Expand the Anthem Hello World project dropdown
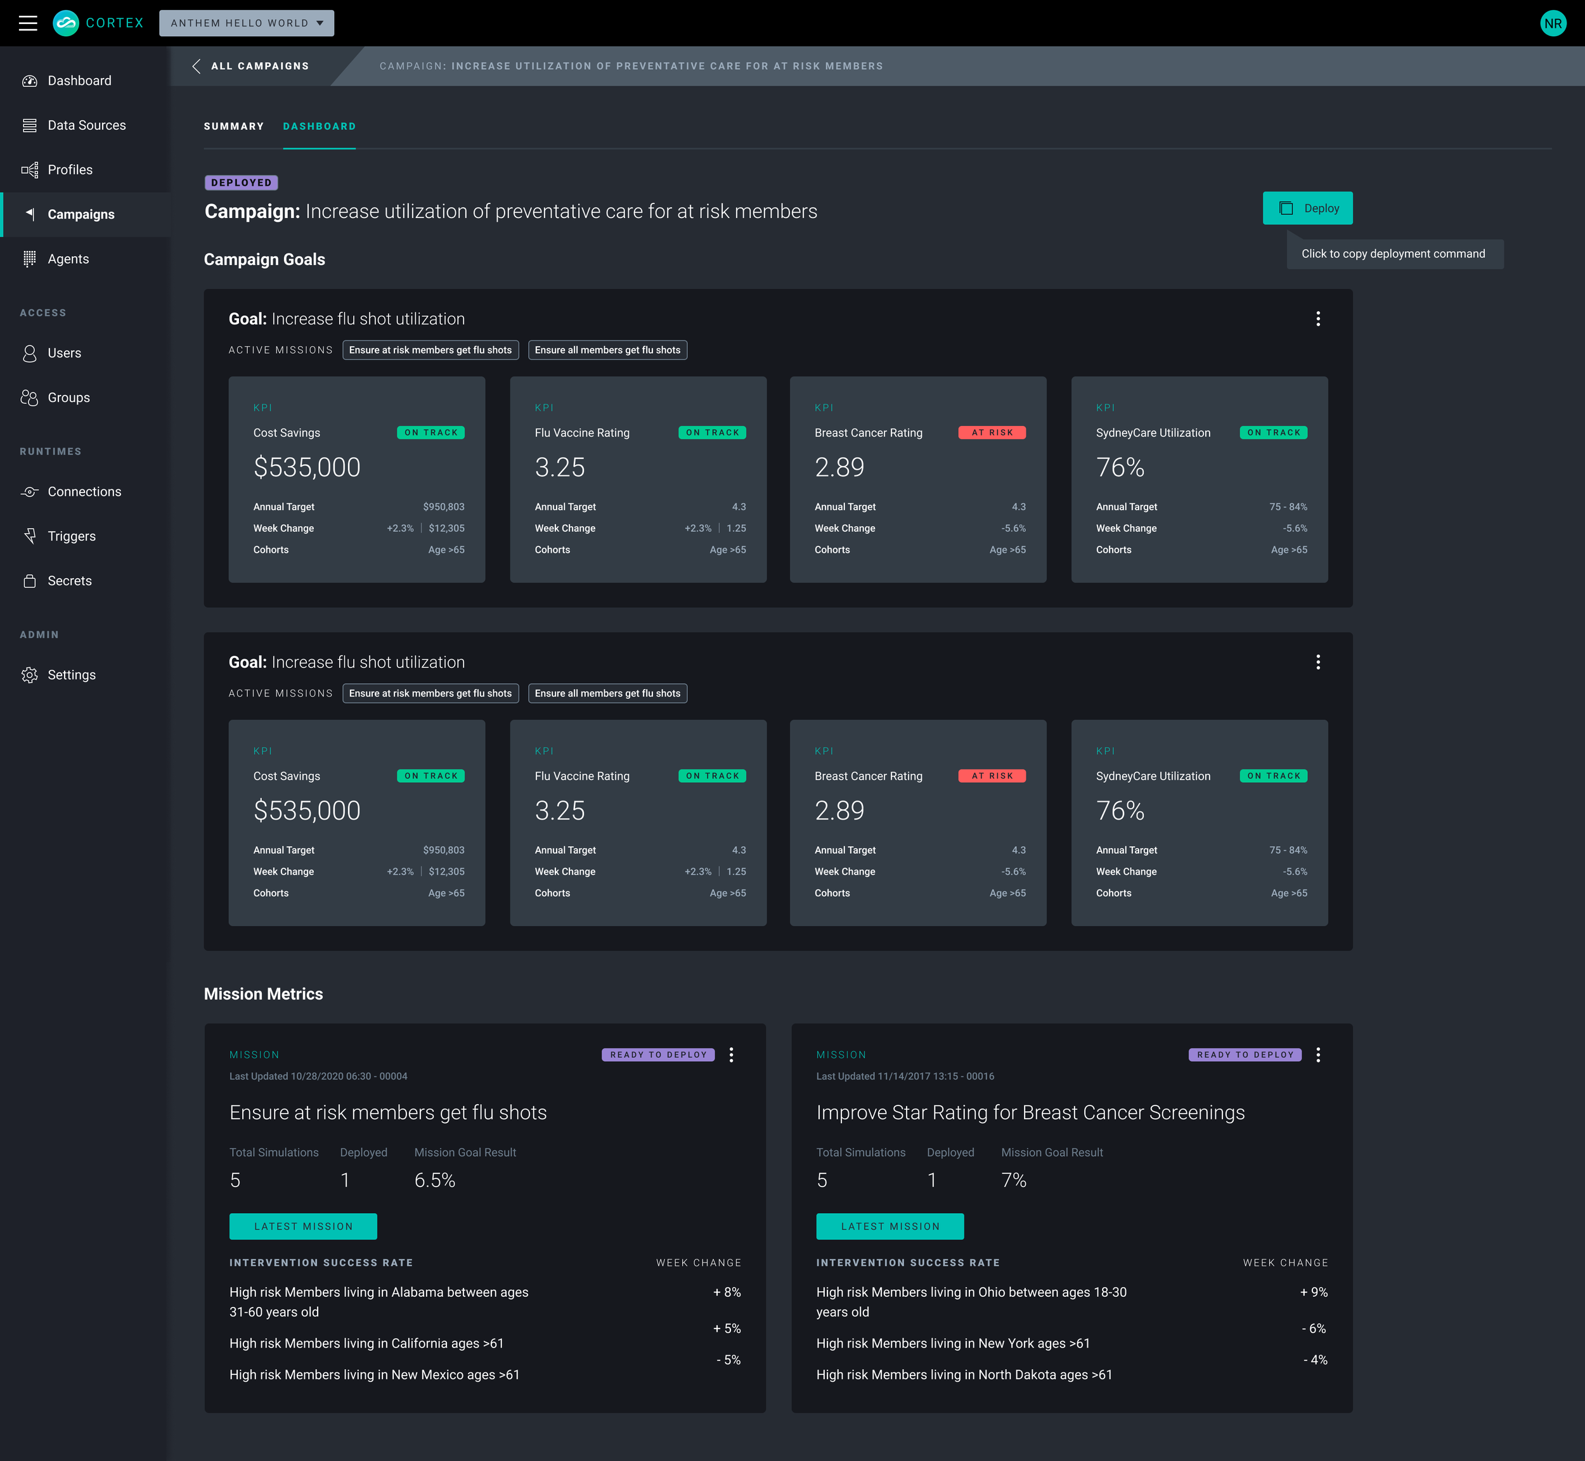 (x=247, y=23)
